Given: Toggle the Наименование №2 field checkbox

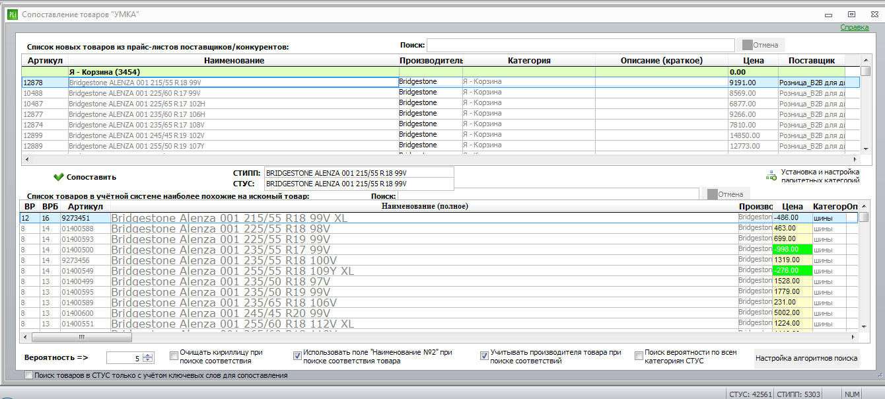Looking at the screenshot, I should 297,356.
